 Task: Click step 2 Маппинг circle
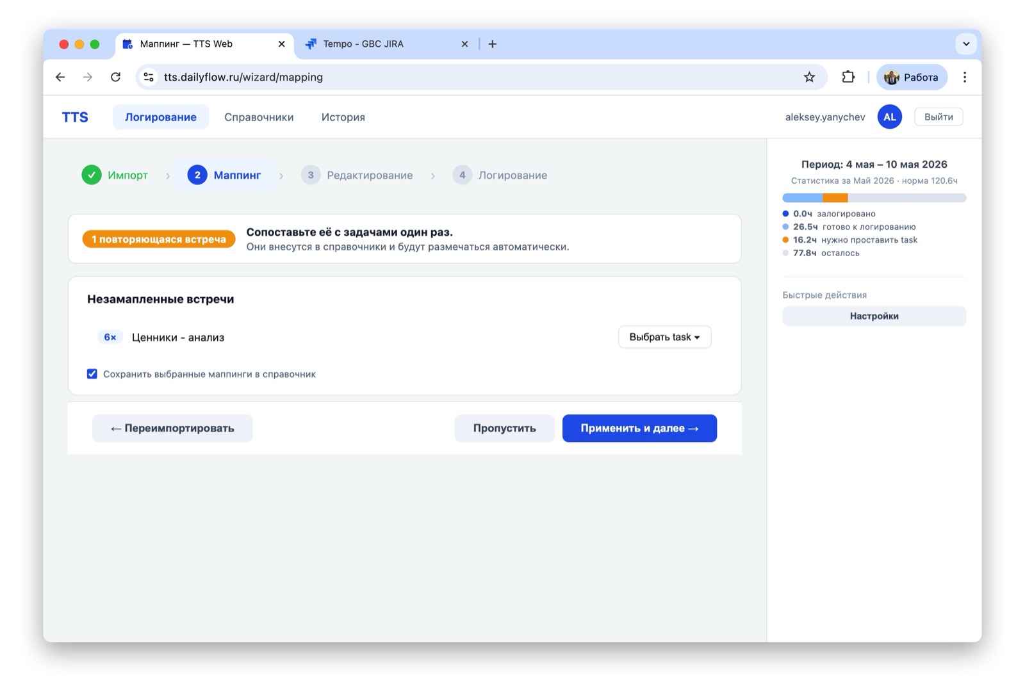[x=197, y=175]
